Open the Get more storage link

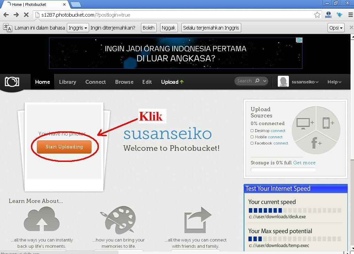[304, 163]
